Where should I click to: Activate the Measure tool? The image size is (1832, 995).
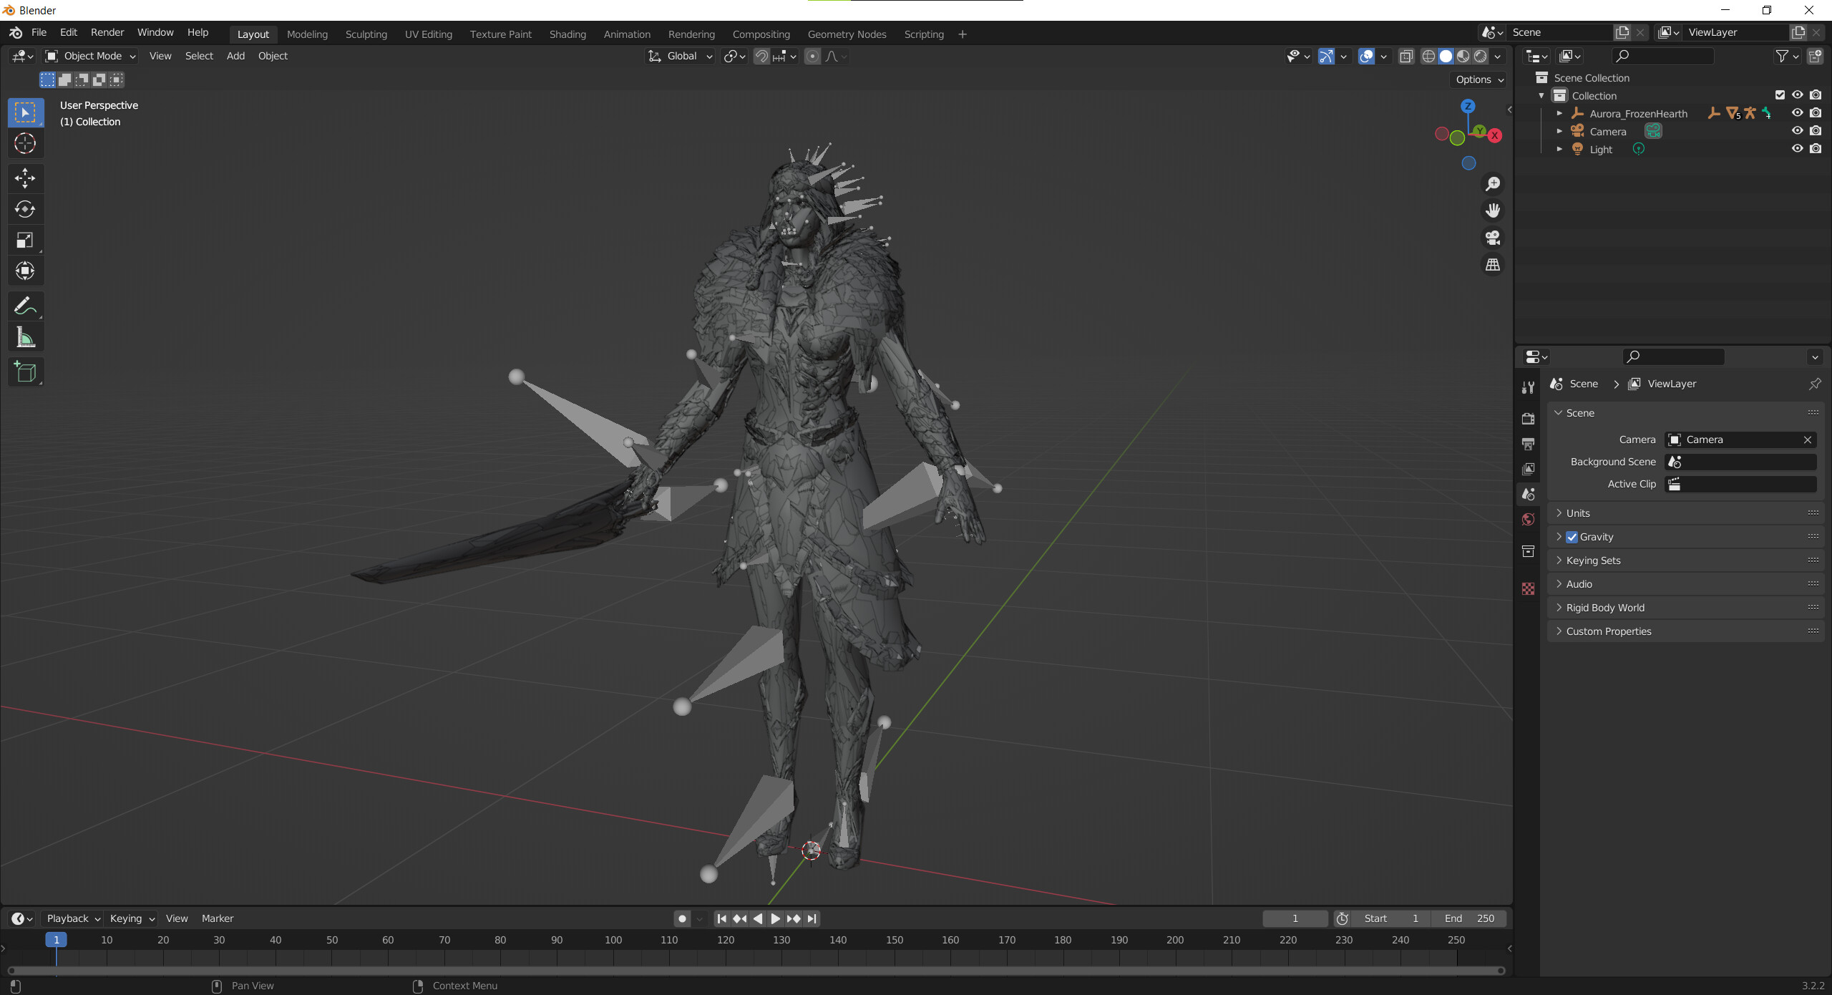25,336
